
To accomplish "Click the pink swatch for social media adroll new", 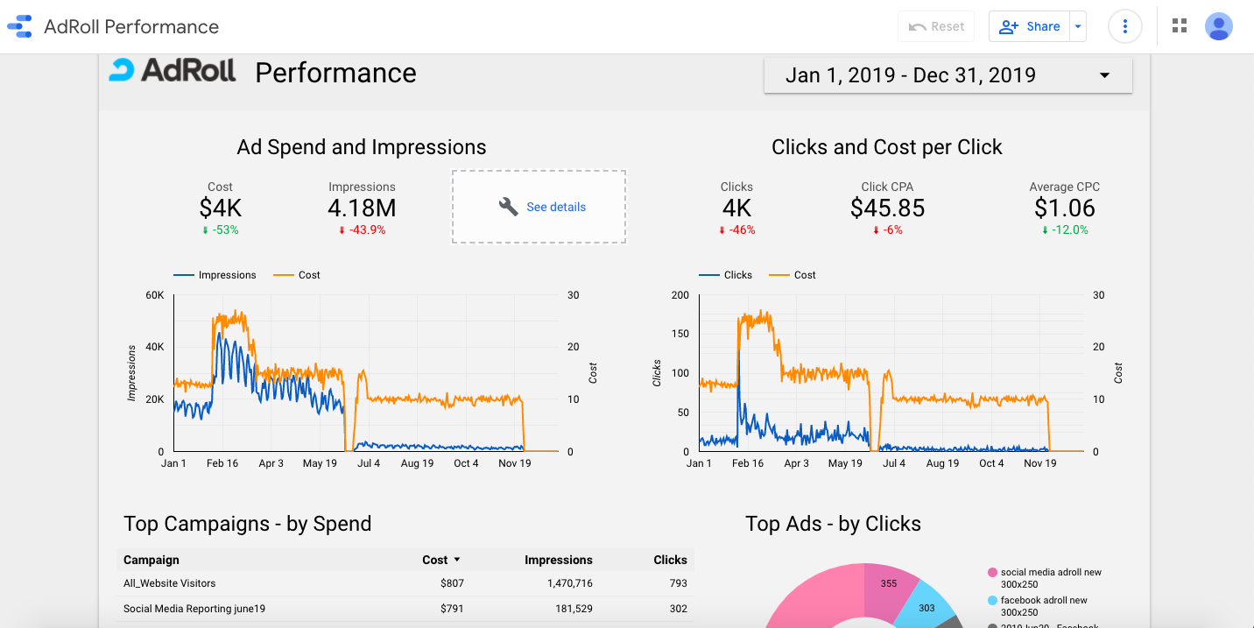I will click(992, 573).
